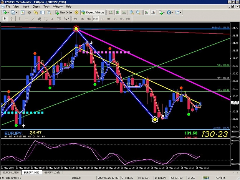Viewport: 240px width, 180px height.
Task: Toggle the Terminal window icon
Action: 42,12
